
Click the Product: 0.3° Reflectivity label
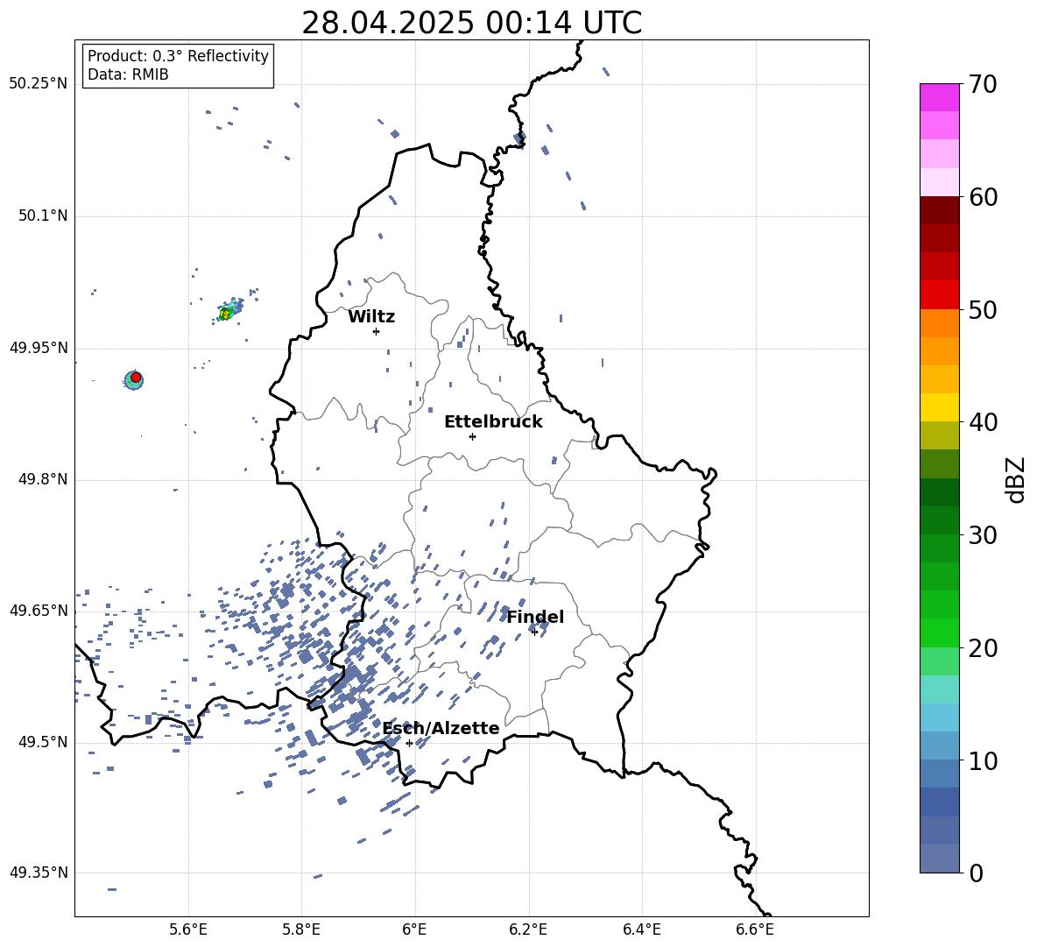tap(178, 56)
